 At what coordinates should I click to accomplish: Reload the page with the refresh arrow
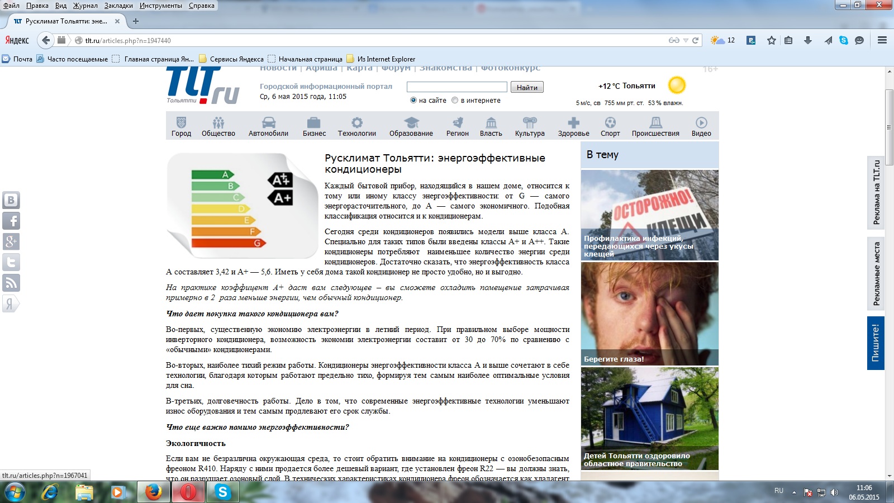pos(696,40)
